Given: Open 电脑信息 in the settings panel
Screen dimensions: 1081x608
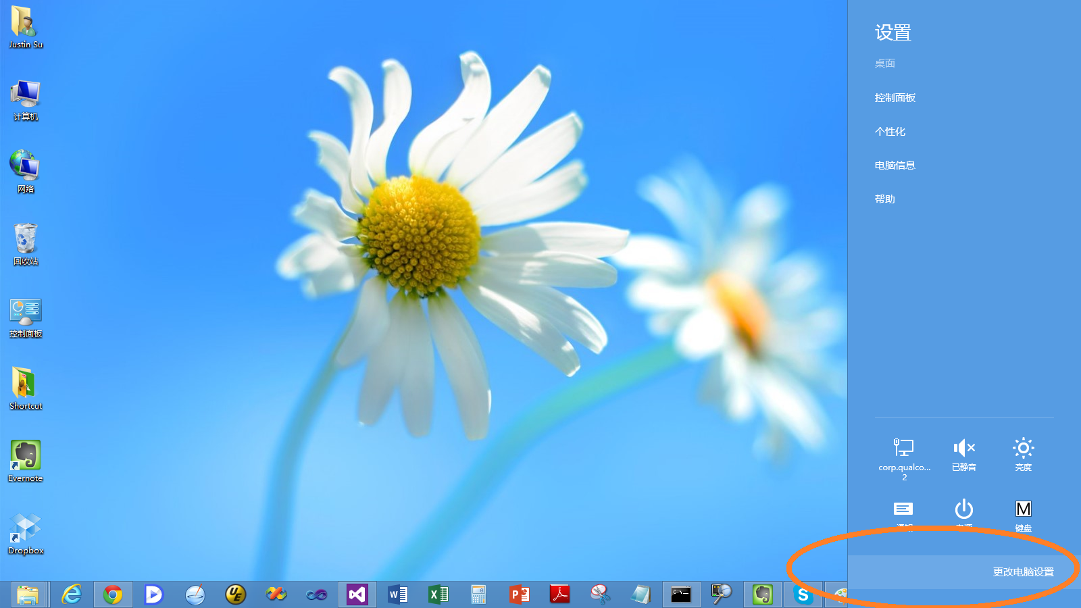Looking at the screenshot, I should point(895,166).
